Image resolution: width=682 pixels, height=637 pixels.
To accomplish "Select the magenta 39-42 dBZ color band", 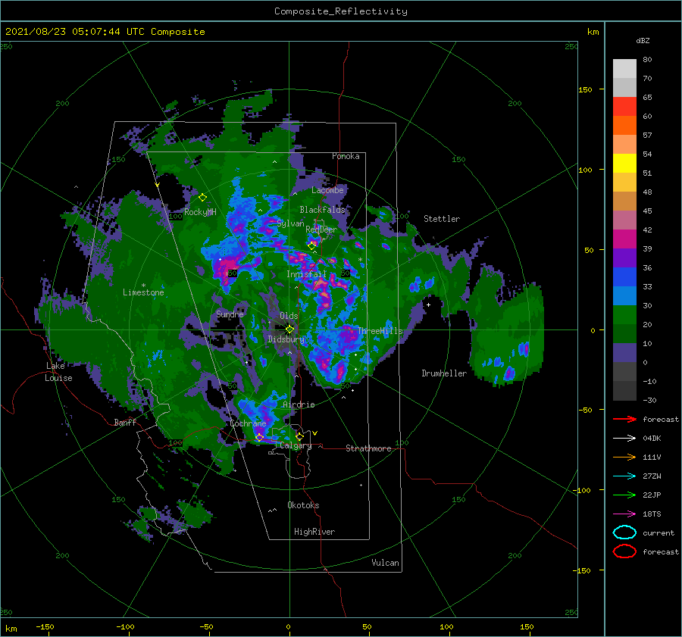I will tap(624, 239).
